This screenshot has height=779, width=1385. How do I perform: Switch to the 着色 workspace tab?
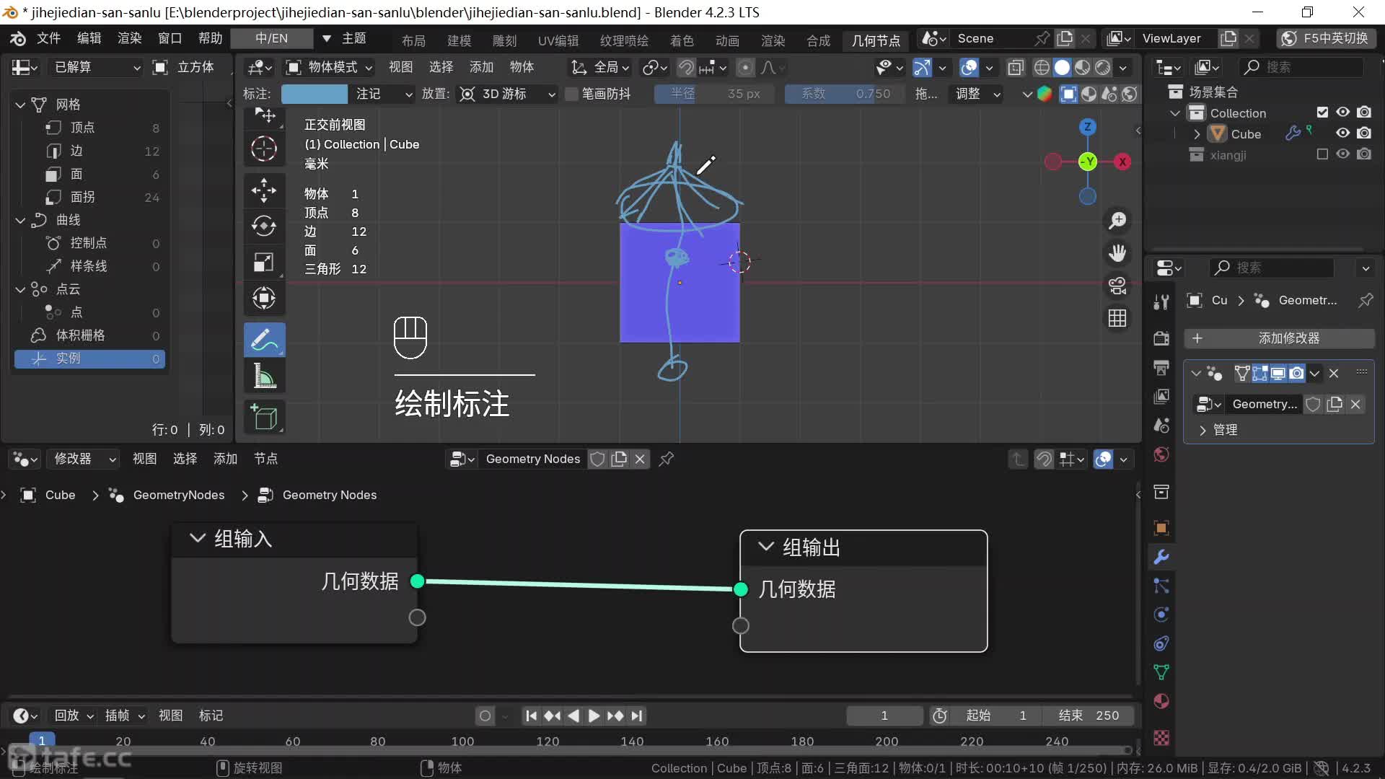(x=681, y=40)
